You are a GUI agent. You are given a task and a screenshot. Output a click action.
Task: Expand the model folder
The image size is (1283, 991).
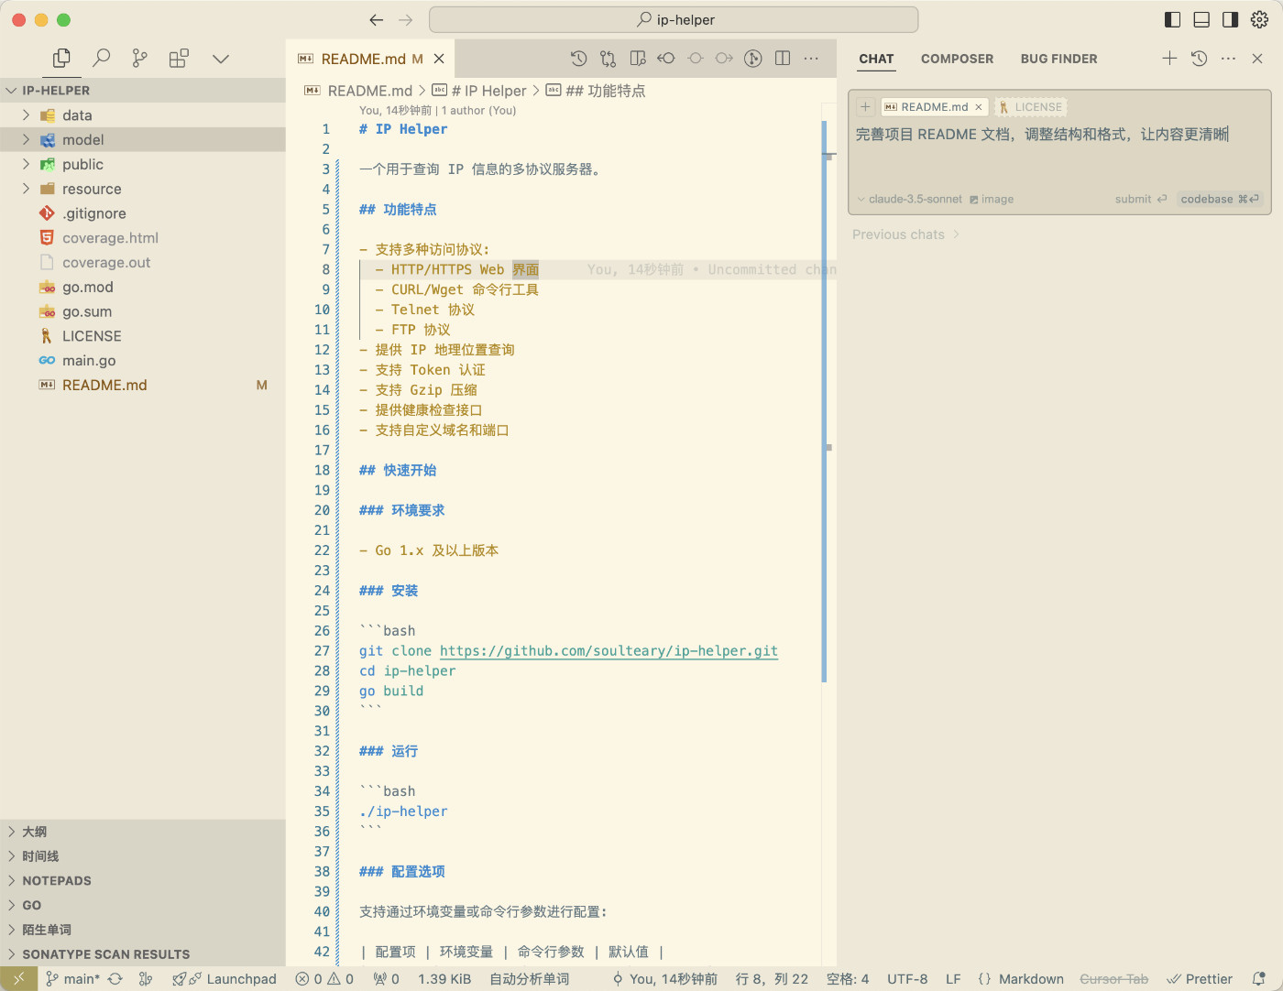click(x=143, y=140)
